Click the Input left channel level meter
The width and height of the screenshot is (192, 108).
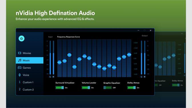50,57
